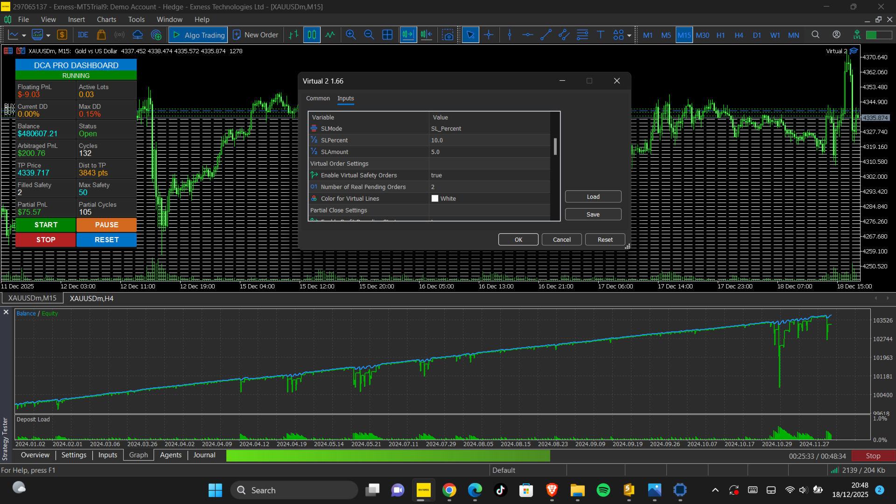Click the text label tool
896x504 pixels.
[x=601, y=35]
